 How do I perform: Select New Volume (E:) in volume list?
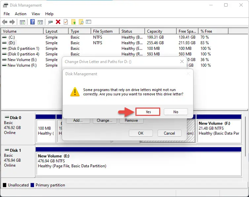(22, 60)
